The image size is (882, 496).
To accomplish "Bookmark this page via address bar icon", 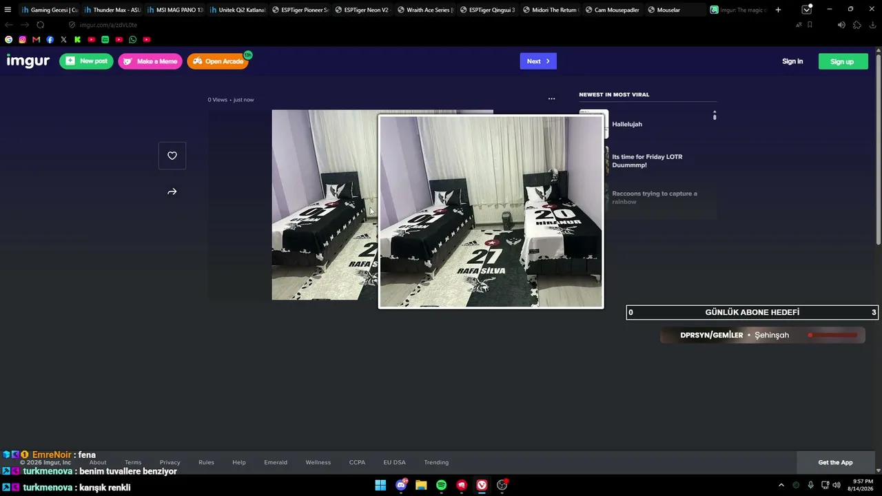I will (x=810, y=25).
